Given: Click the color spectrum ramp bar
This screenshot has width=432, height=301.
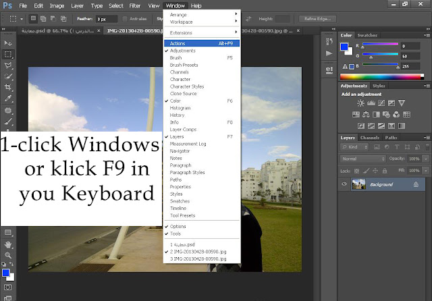Looking at the screenshot, I should 382,77.
